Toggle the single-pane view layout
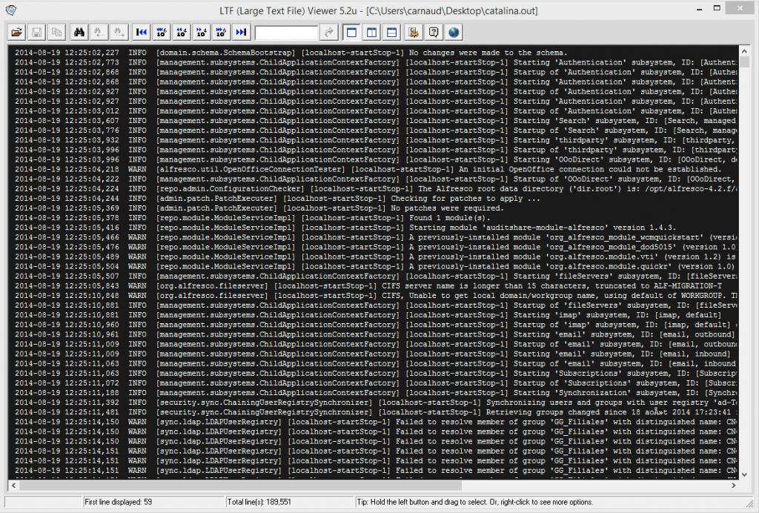 [x=351, y=32]
